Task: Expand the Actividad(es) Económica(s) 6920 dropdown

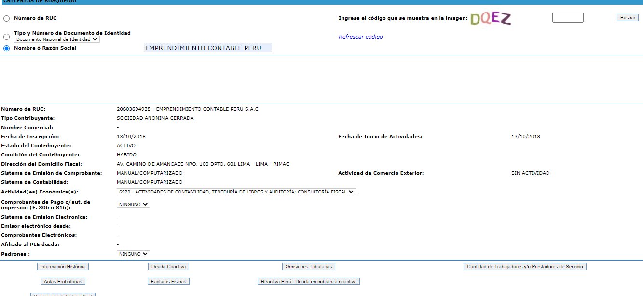Action: coord(236,192)
